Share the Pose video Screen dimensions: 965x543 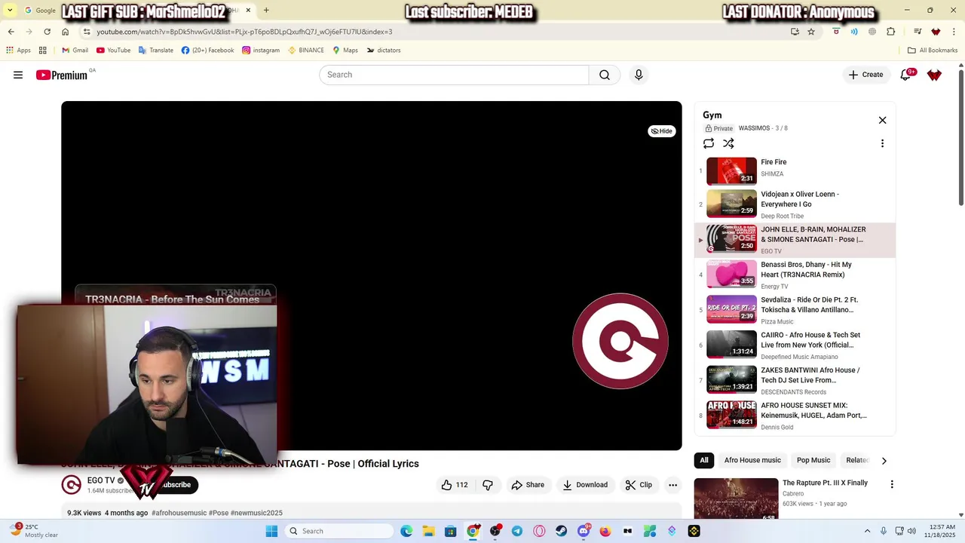(528, 485)
